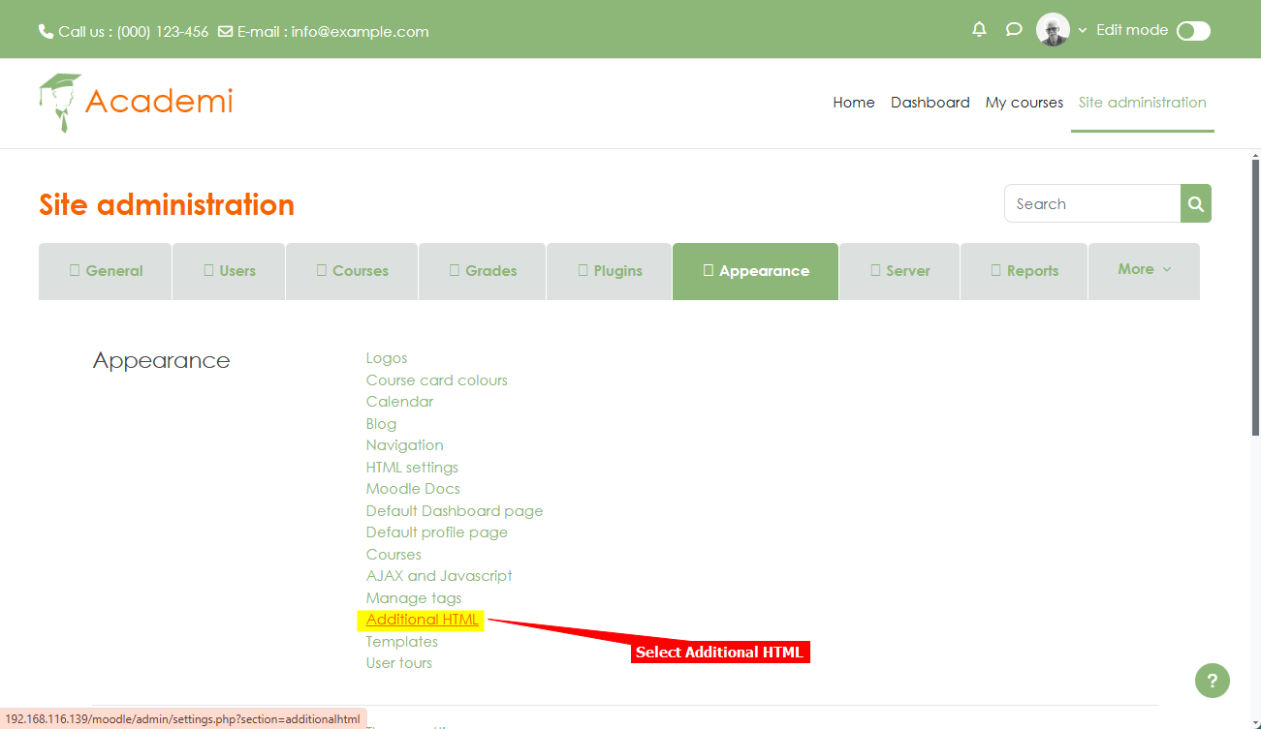This screenshot has height=729, width=1261.
Task: Toggle the Edit mode switch
Action: (1193, 31)
